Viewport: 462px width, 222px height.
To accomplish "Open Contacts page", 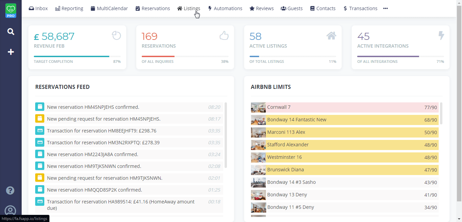I will coord(323,8).
